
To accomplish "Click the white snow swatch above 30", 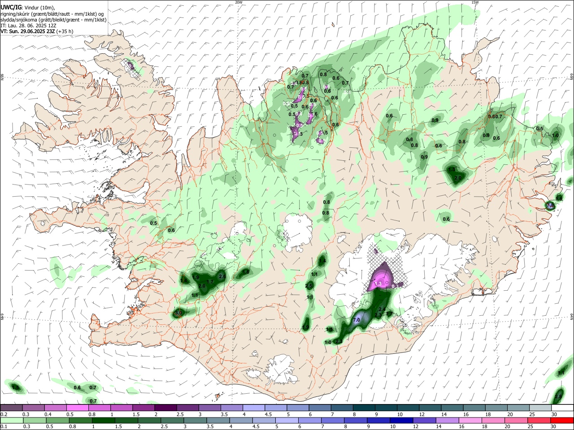I will click(x=562, y=408).
